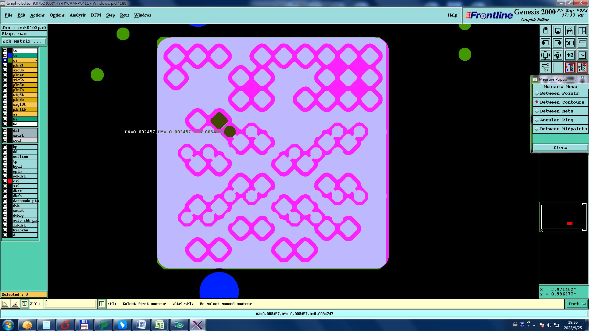Open the Windows menu

pos(142,15)
